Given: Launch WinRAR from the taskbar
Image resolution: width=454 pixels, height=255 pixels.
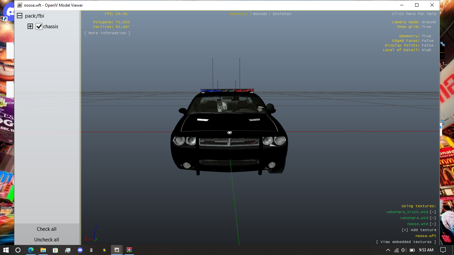Looking at the screenshot, I should coord(129,250).
